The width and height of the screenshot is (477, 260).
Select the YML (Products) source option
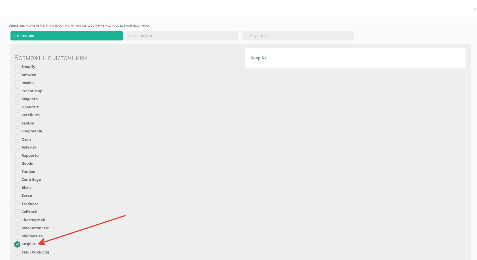17,253
